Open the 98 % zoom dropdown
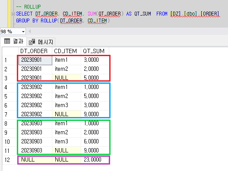The width and height of the screenshot is (228, 171). point(23,32)
